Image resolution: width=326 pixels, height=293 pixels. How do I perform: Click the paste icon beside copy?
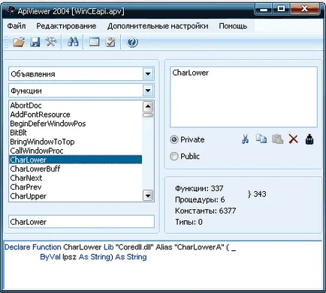pos(277,139)
